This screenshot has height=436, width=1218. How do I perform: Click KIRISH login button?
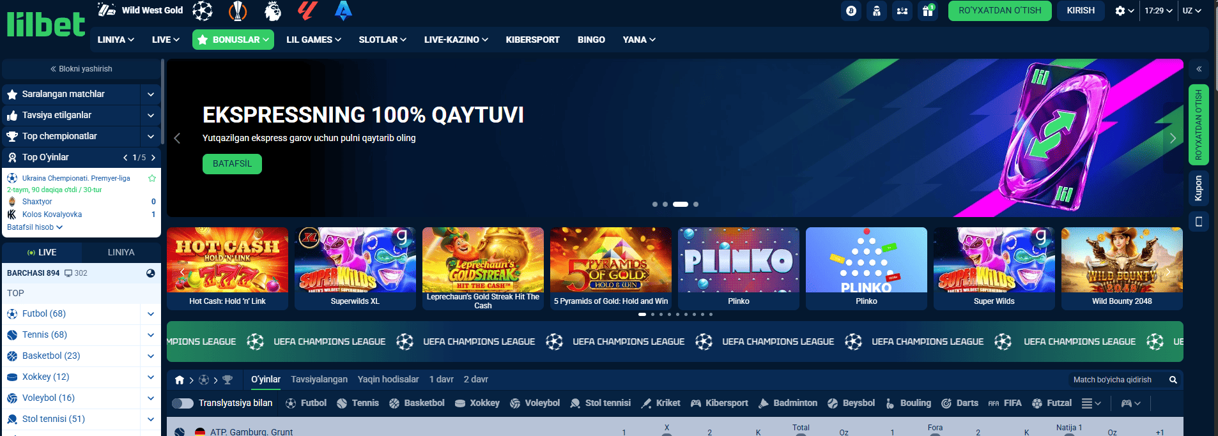pyautogui.click(x=1081, y=11)
